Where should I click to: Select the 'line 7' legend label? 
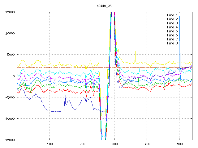click(x=172, y=39)
